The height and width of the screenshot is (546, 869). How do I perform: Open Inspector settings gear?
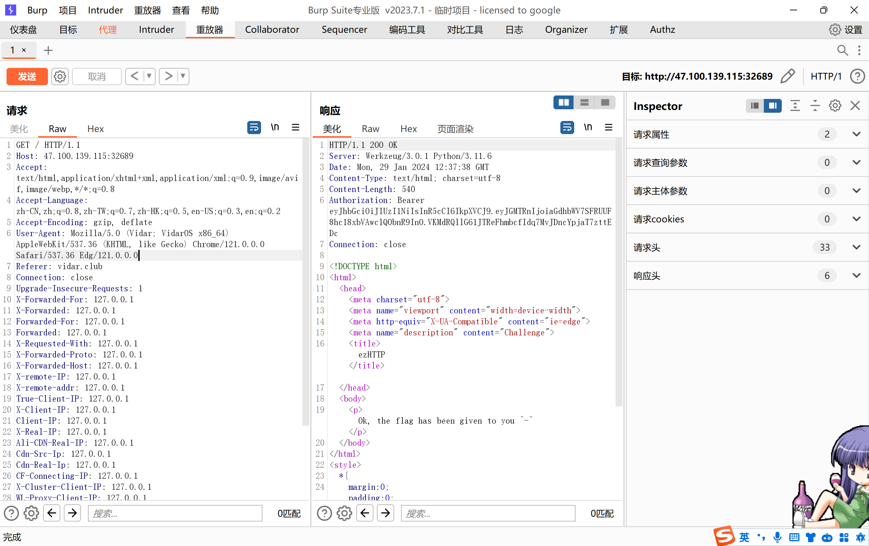[835, 106]
